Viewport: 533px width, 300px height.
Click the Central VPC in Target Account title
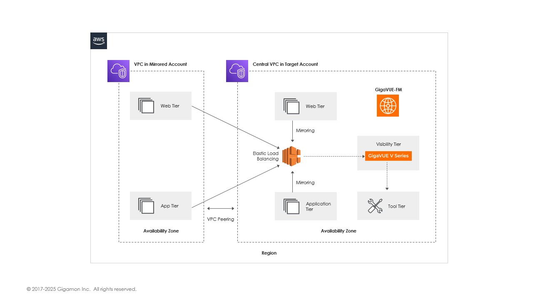click(285, 64)
